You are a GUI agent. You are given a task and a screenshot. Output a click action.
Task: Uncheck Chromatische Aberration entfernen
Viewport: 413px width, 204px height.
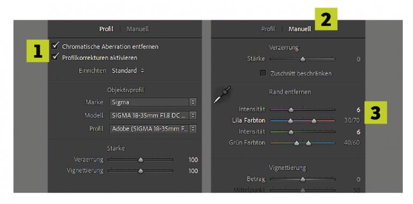tap(55, 46)
